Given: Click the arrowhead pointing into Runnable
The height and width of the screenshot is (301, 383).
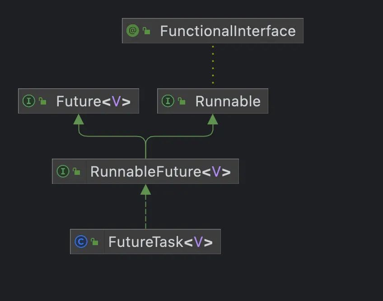Looking at the screenshot, I should pyautogui.click(x=213, y=119).
